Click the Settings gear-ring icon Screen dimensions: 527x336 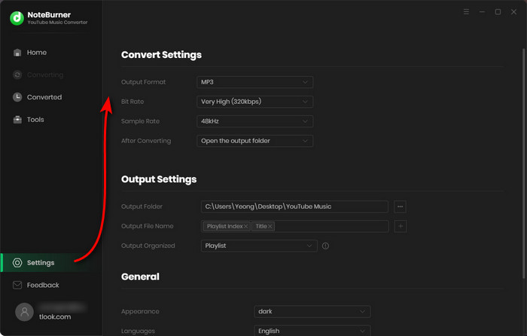click(17, 263)
